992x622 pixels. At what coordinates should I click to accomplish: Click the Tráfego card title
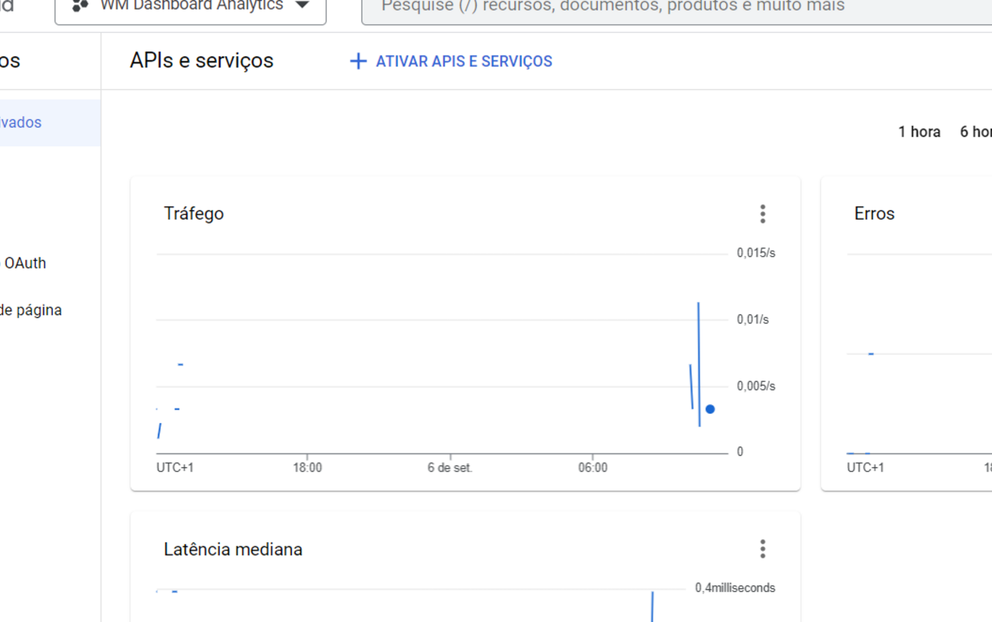[x=194, y=214]
